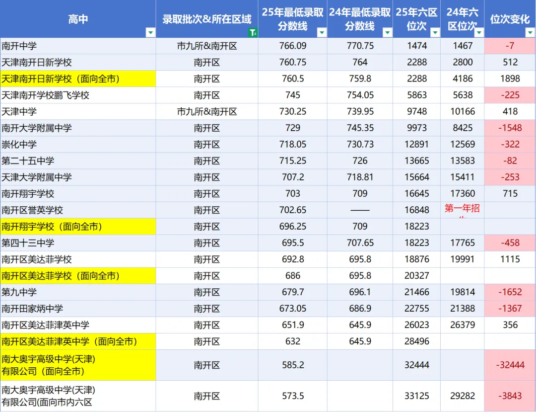This screenshot has height=412, width=536.
Task: Select the pink cell showing -1548
Action: 510,128
